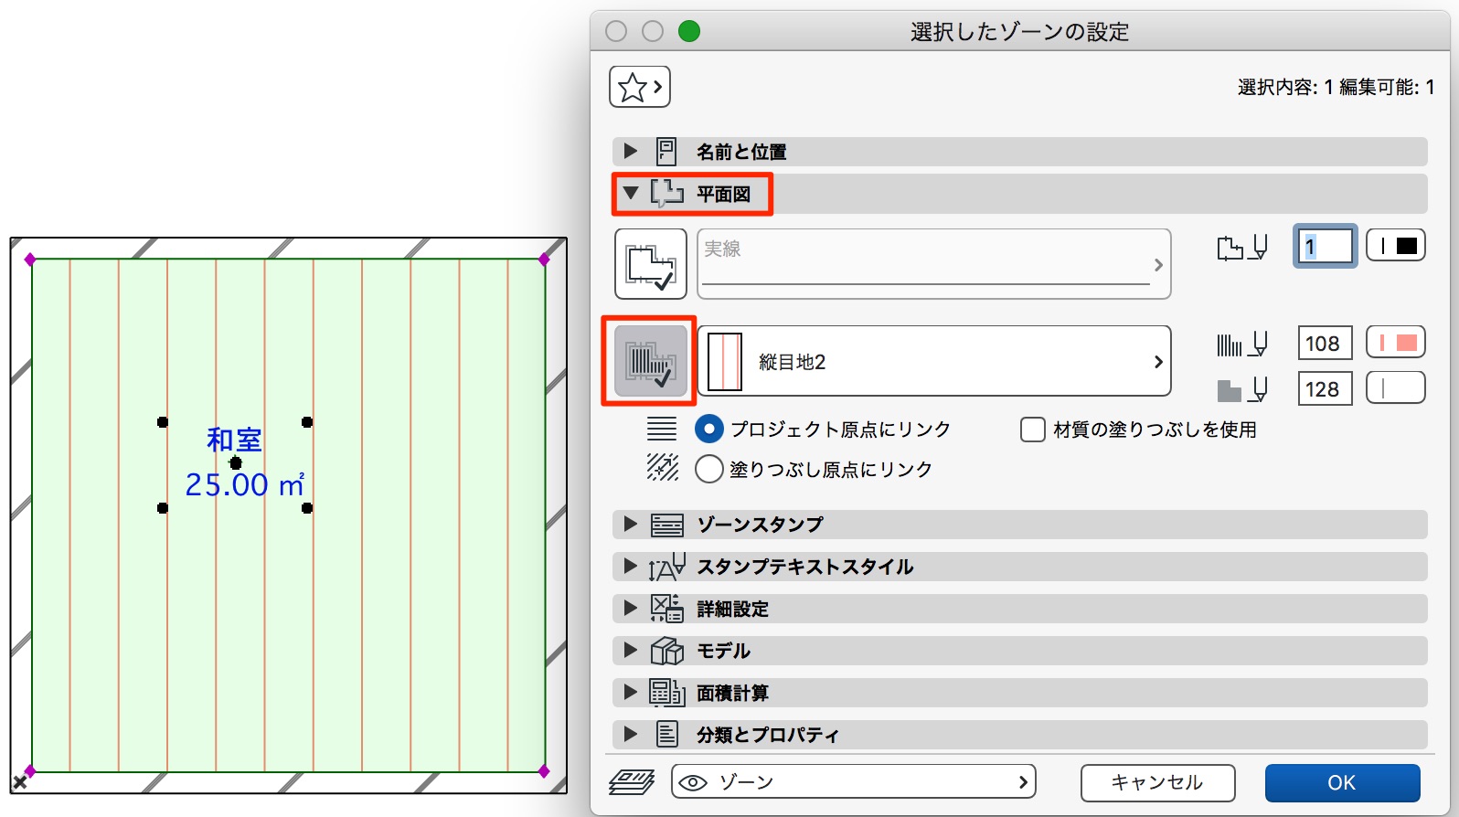Click the fill background pen icon
Viewport: 1459px width, 817px height.
1242,389
